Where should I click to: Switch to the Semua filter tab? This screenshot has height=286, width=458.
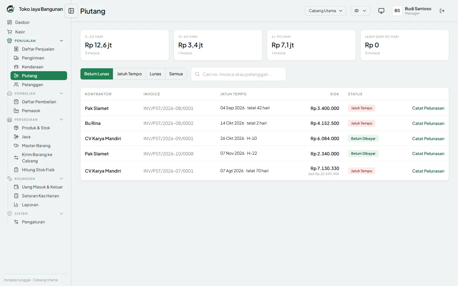pyautogui.click(x=176, y=74)
